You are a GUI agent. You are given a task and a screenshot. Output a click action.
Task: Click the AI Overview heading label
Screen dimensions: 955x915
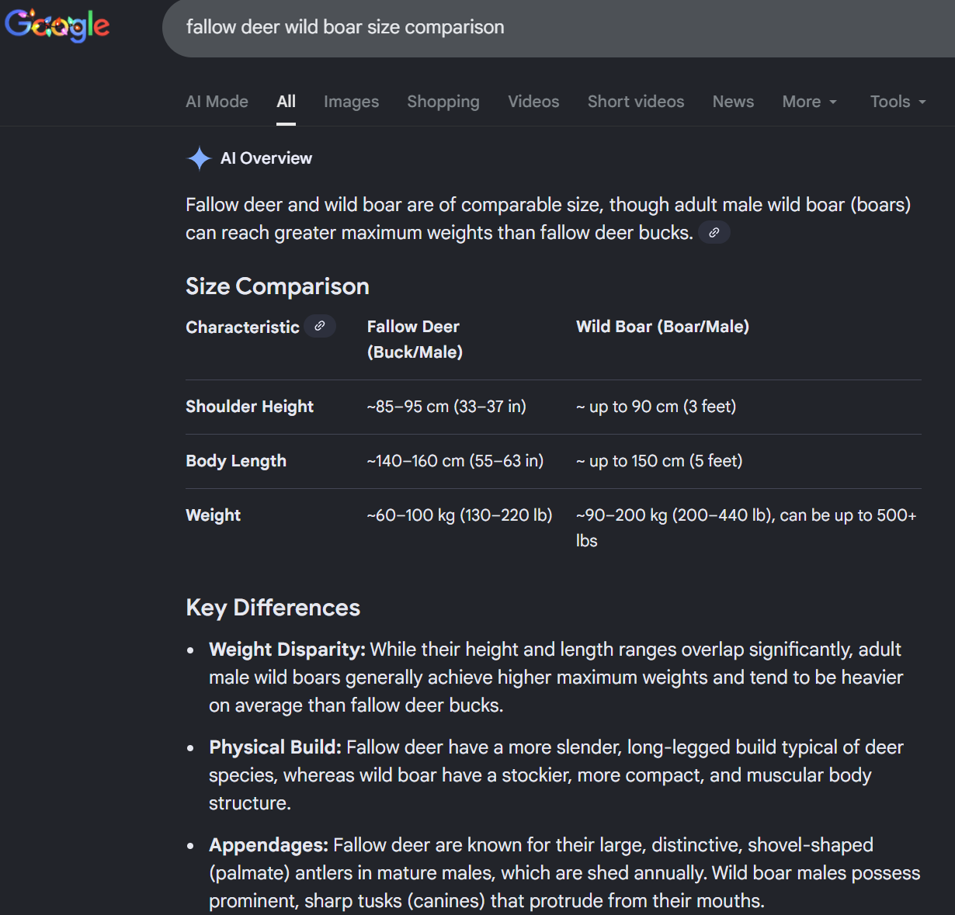pos(266,158)
